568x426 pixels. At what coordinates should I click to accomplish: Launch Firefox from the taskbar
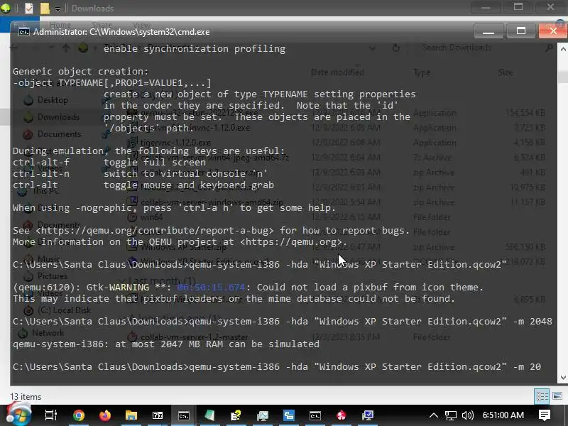pyautogui.click(x=105, y=415)
